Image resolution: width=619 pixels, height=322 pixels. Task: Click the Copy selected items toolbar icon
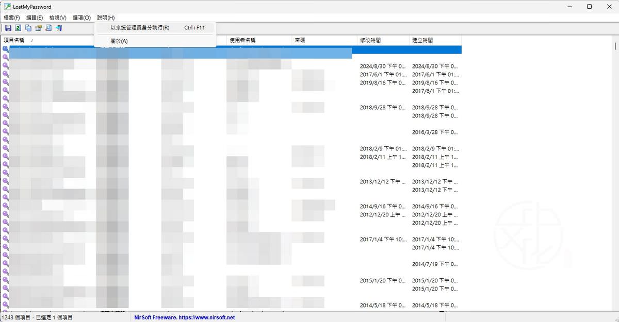pos(28,28)
